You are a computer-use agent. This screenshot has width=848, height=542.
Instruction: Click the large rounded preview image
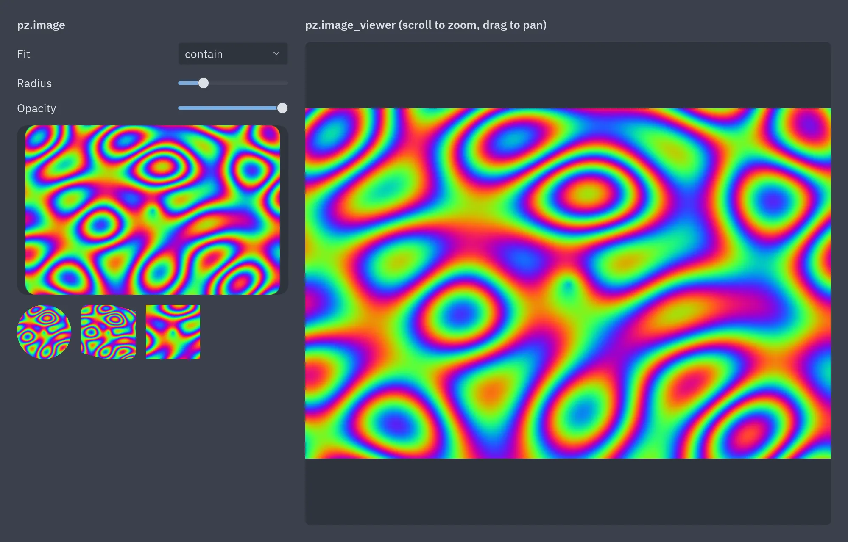153,210
